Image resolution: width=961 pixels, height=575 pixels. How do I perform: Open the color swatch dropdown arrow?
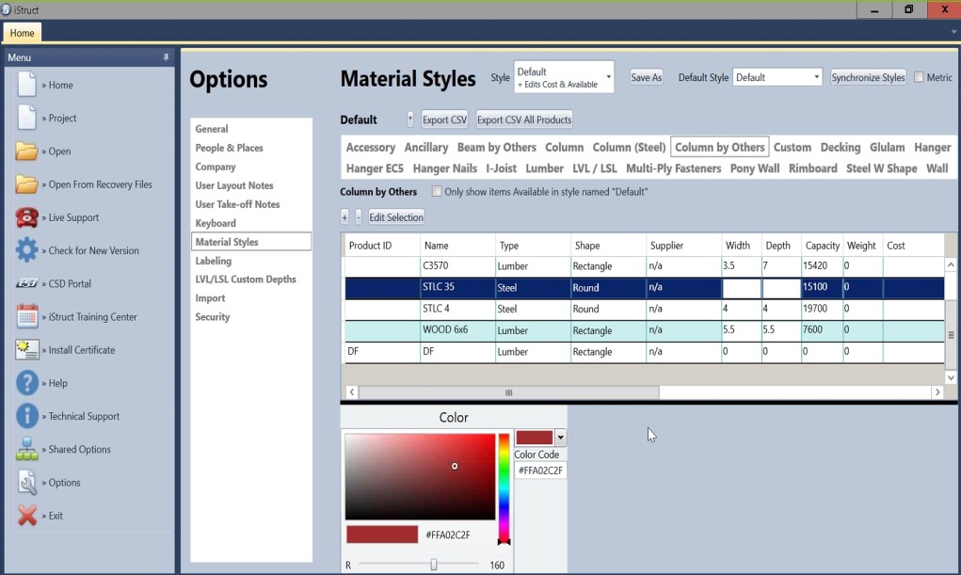(561, 438)
